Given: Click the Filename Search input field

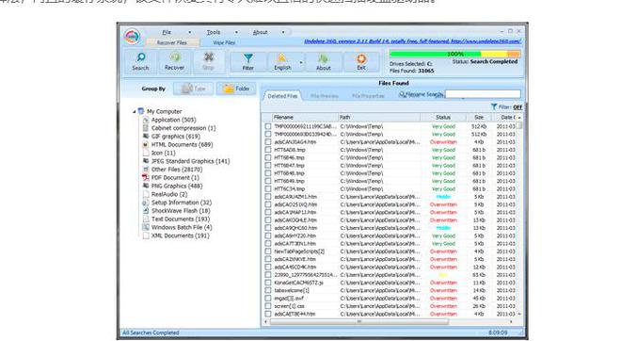Looking at the screenshot, I should click(483, 94).
